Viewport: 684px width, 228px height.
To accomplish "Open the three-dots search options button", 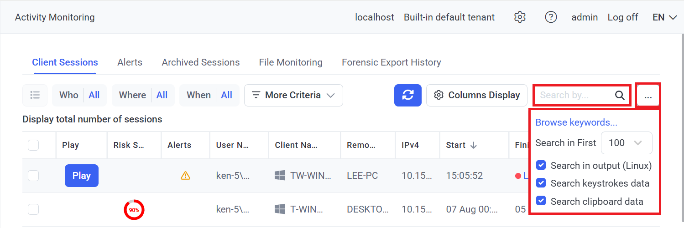I will pyautogui.click(x=648, y=95).
